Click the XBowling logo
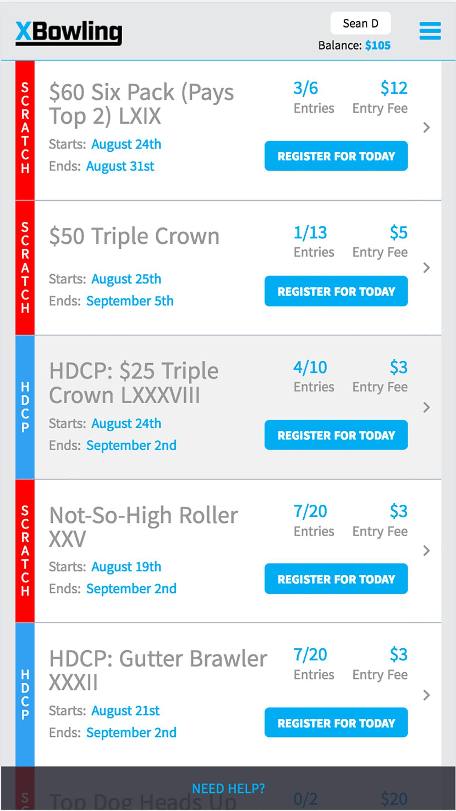 [x=69, y=33]
